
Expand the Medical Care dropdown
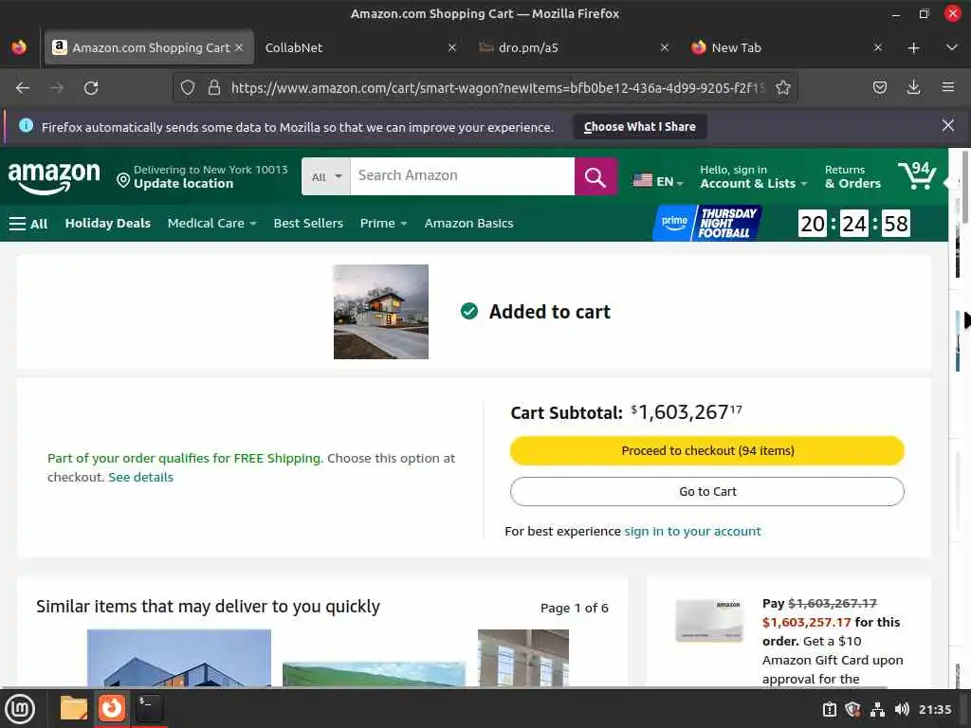211,224
